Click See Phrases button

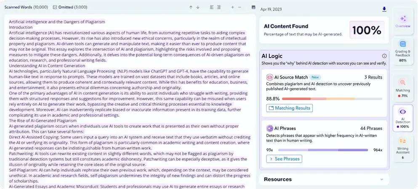click(284, 159)
